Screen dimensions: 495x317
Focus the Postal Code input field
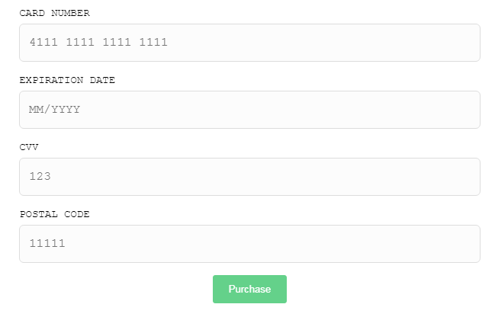(249, 244)
